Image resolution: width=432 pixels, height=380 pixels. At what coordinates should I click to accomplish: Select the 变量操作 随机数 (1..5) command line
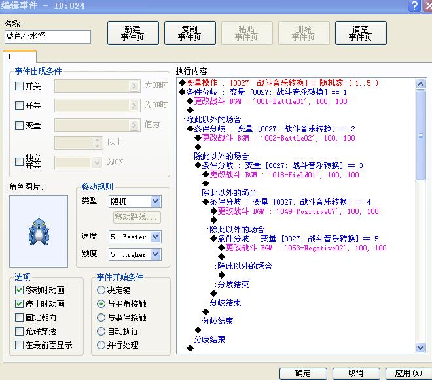pos(278,83)
